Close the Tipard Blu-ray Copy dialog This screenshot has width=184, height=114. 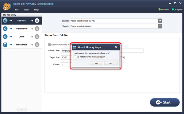click(116, 47)
